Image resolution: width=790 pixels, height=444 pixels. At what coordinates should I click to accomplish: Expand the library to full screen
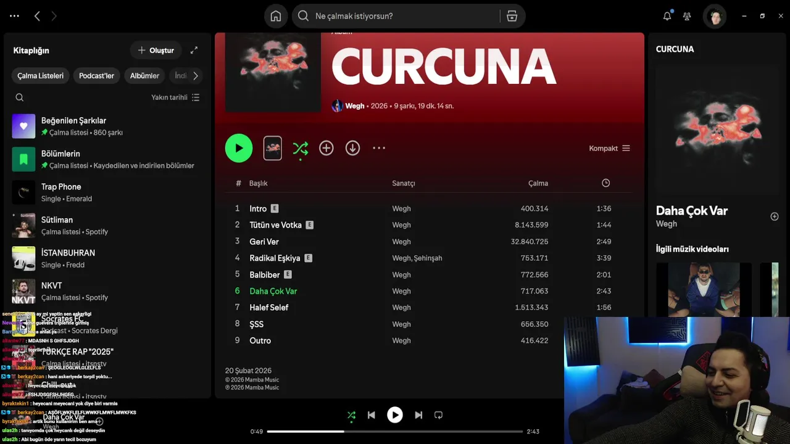[194, 50]
